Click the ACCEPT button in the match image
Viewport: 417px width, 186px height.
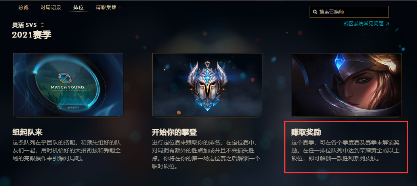(73, 107)
